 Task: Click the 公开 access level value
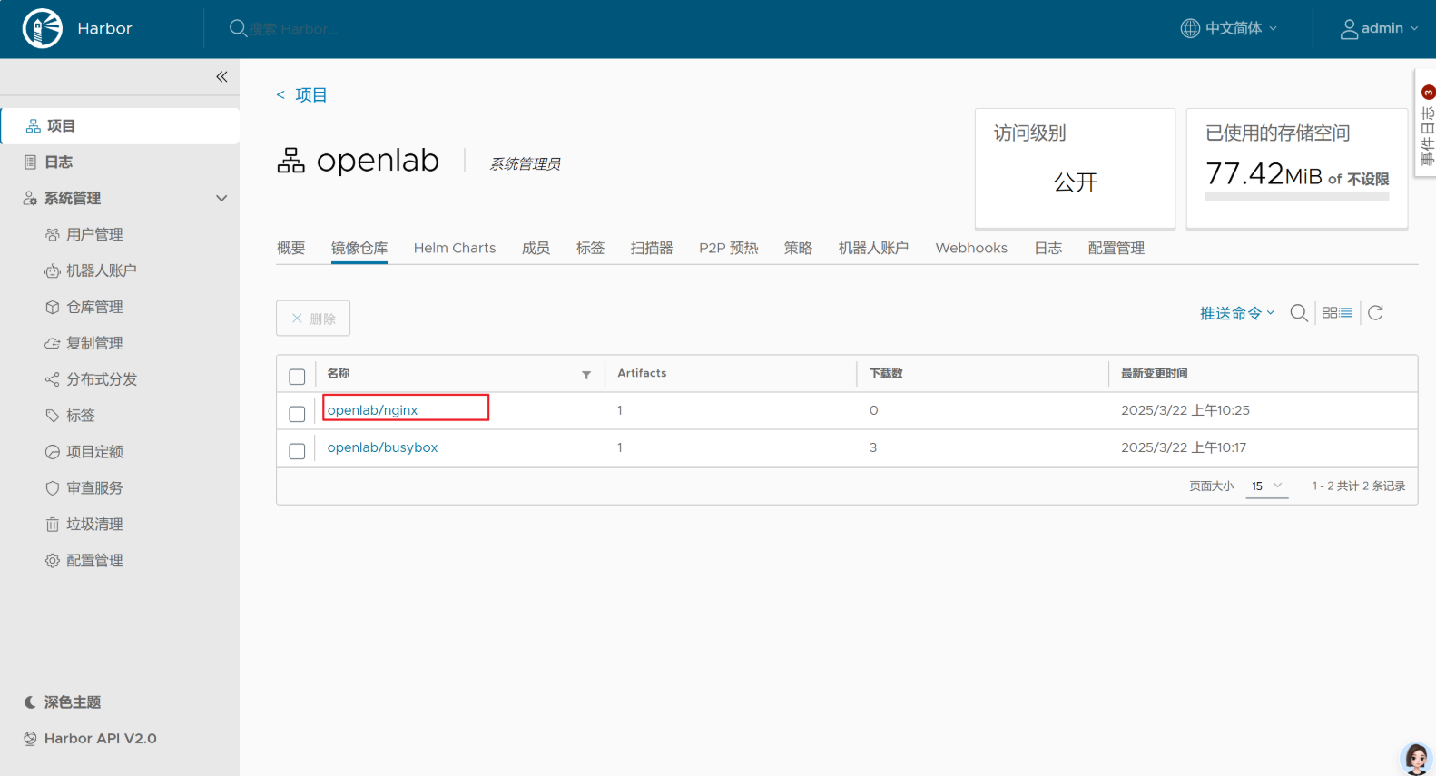1076,182
